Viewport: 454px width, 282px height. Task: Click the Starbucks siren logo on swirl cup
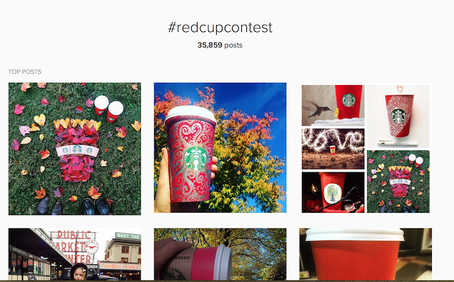click(x=195, y=158)
